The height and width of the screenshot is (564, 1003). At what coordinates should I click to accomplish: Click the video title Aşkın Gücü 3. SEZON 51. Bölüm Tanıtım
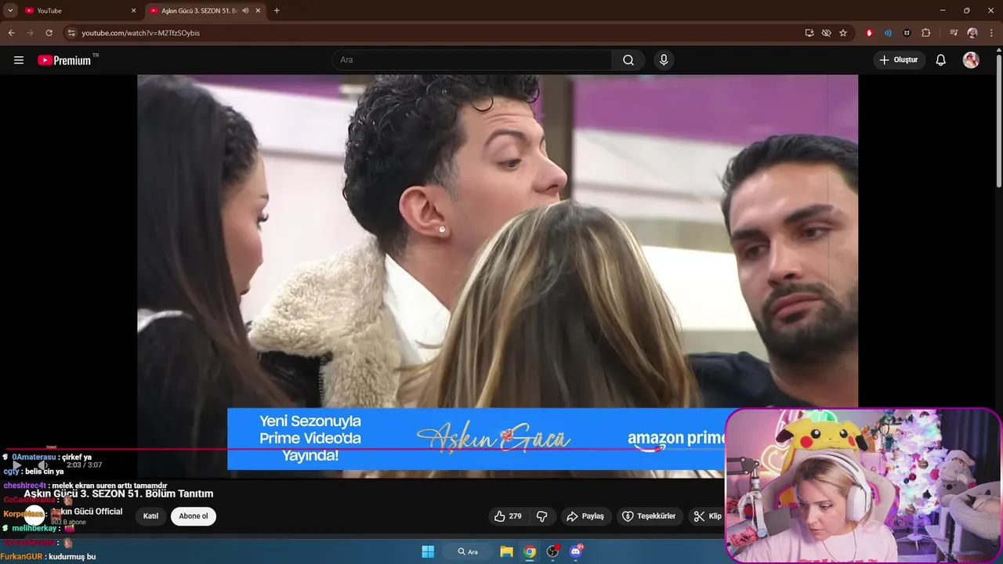[118, 493]
